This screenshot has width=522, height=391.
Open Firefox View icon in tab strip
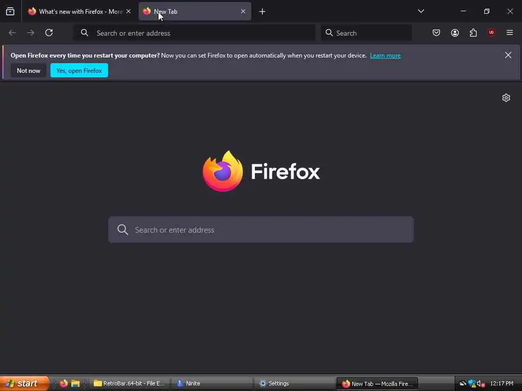pyautogui.click(x=10, y=11)
